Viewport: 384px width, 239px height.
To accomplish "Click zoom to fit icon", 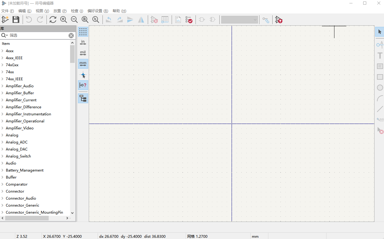I will click(x=85, y=20).
